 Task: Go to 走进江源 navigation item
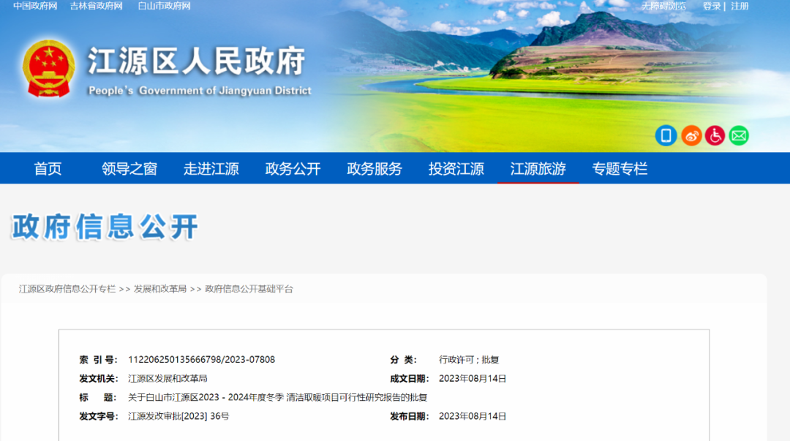(x=211, y=169)
